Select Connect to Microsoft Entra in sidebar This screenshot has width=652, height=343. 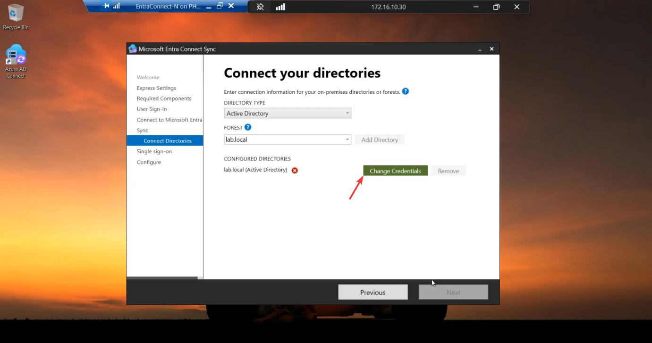(169, 120)
